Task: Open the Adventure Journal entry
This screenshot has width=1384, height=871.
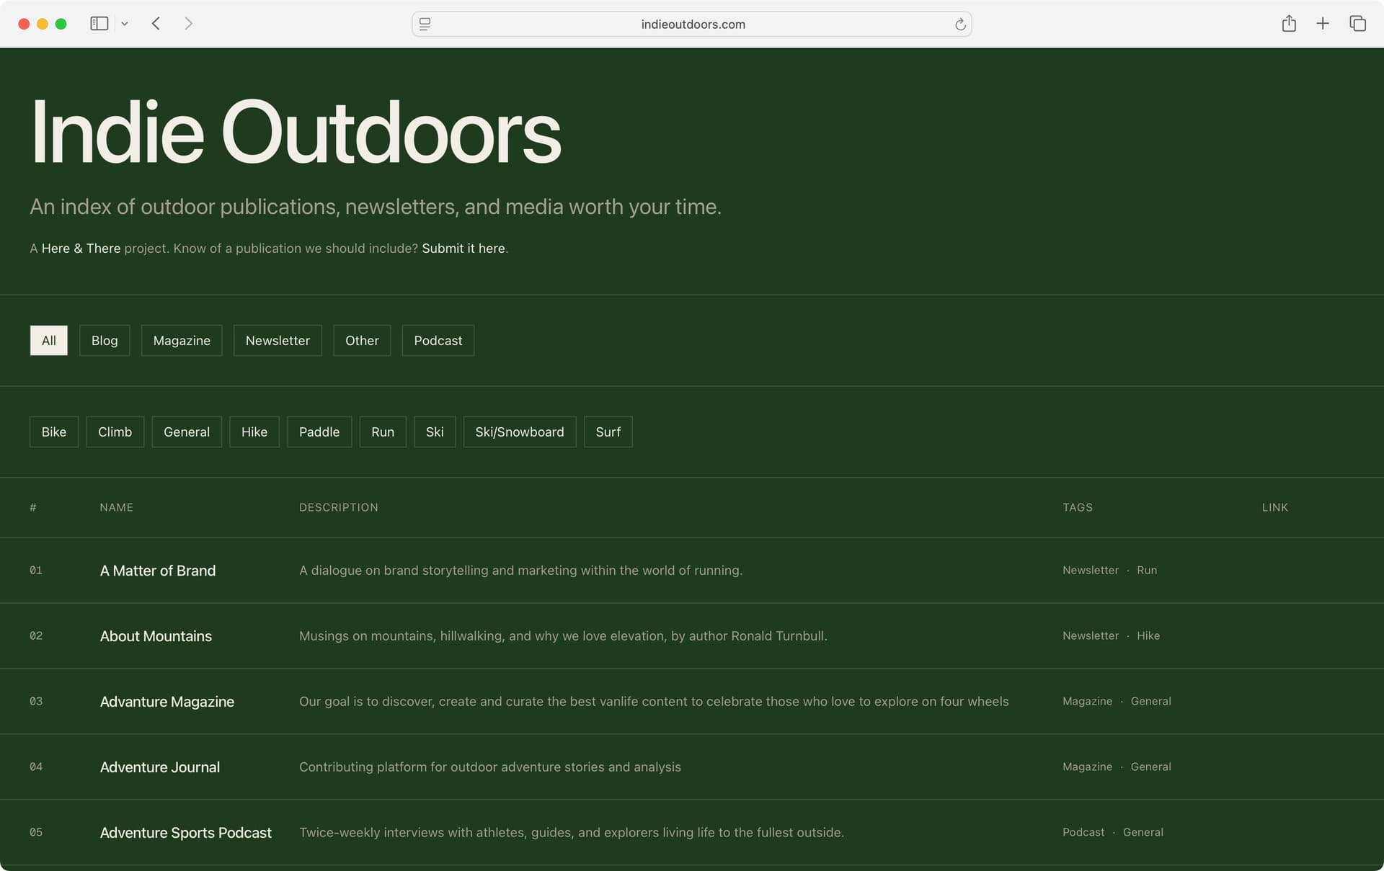Action: tap(160, 767)
